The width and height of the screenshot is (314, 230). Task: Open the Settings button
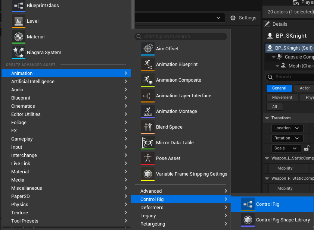click(x=243, y=18)
